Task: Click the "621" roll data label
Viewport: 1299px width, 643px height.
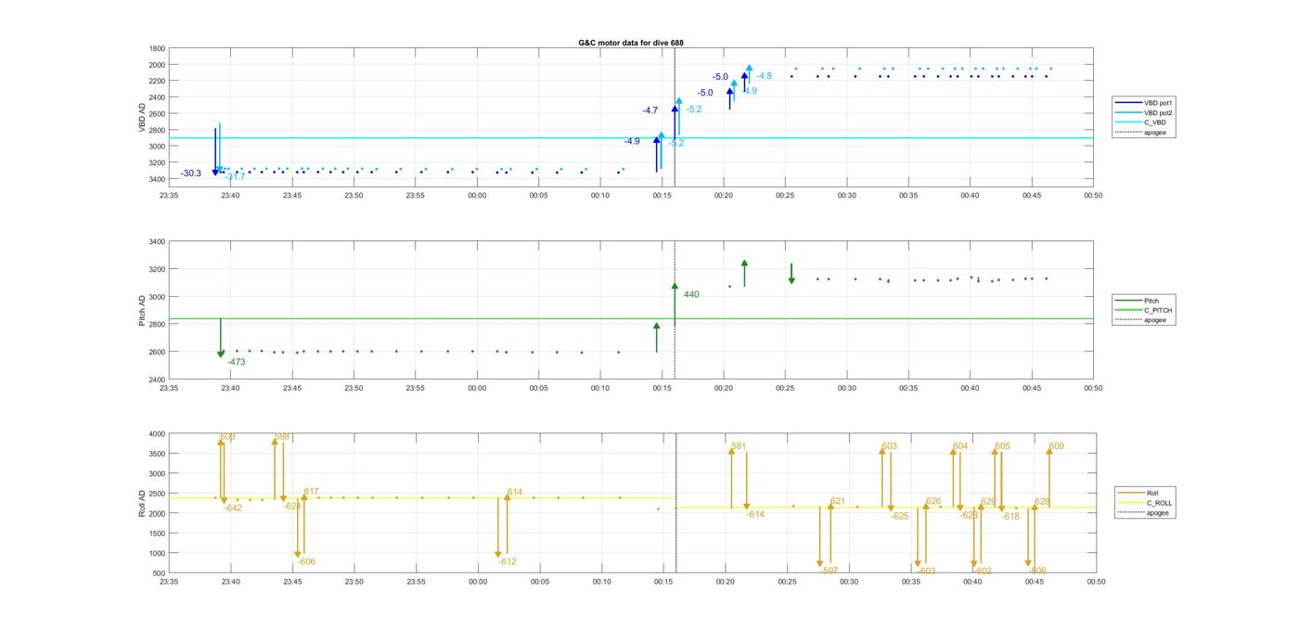Action: (838, 501)
